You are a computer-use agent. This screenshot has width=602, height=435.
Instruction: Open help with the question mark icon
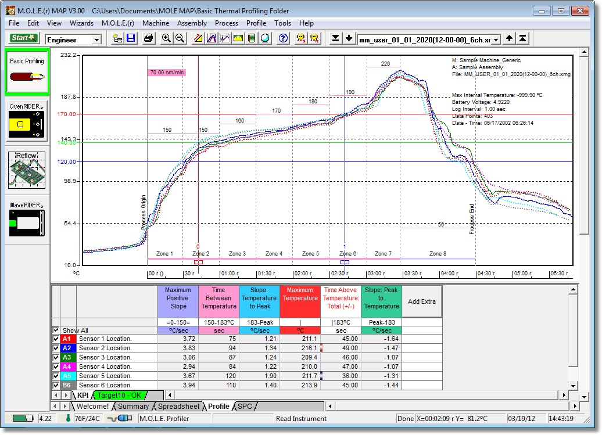point(283,38)
